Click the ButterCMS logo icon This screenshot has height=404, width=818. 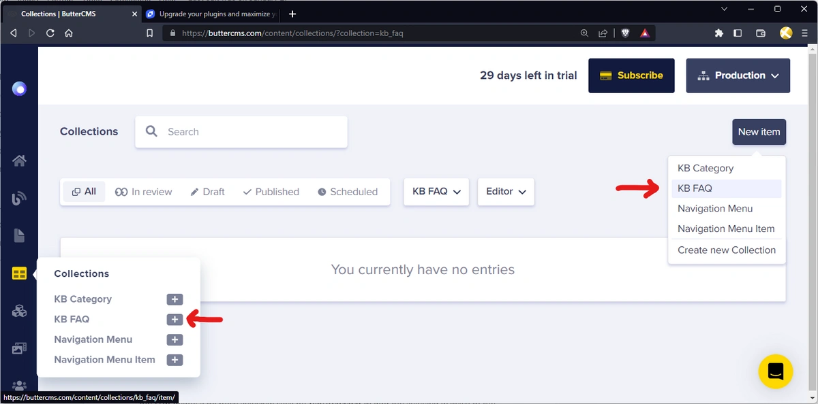[19, 88]
